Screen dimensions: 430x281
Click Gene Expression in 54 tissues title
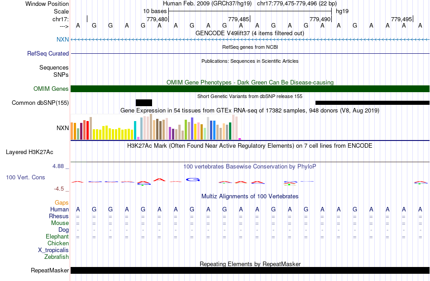tap(250, 111)
